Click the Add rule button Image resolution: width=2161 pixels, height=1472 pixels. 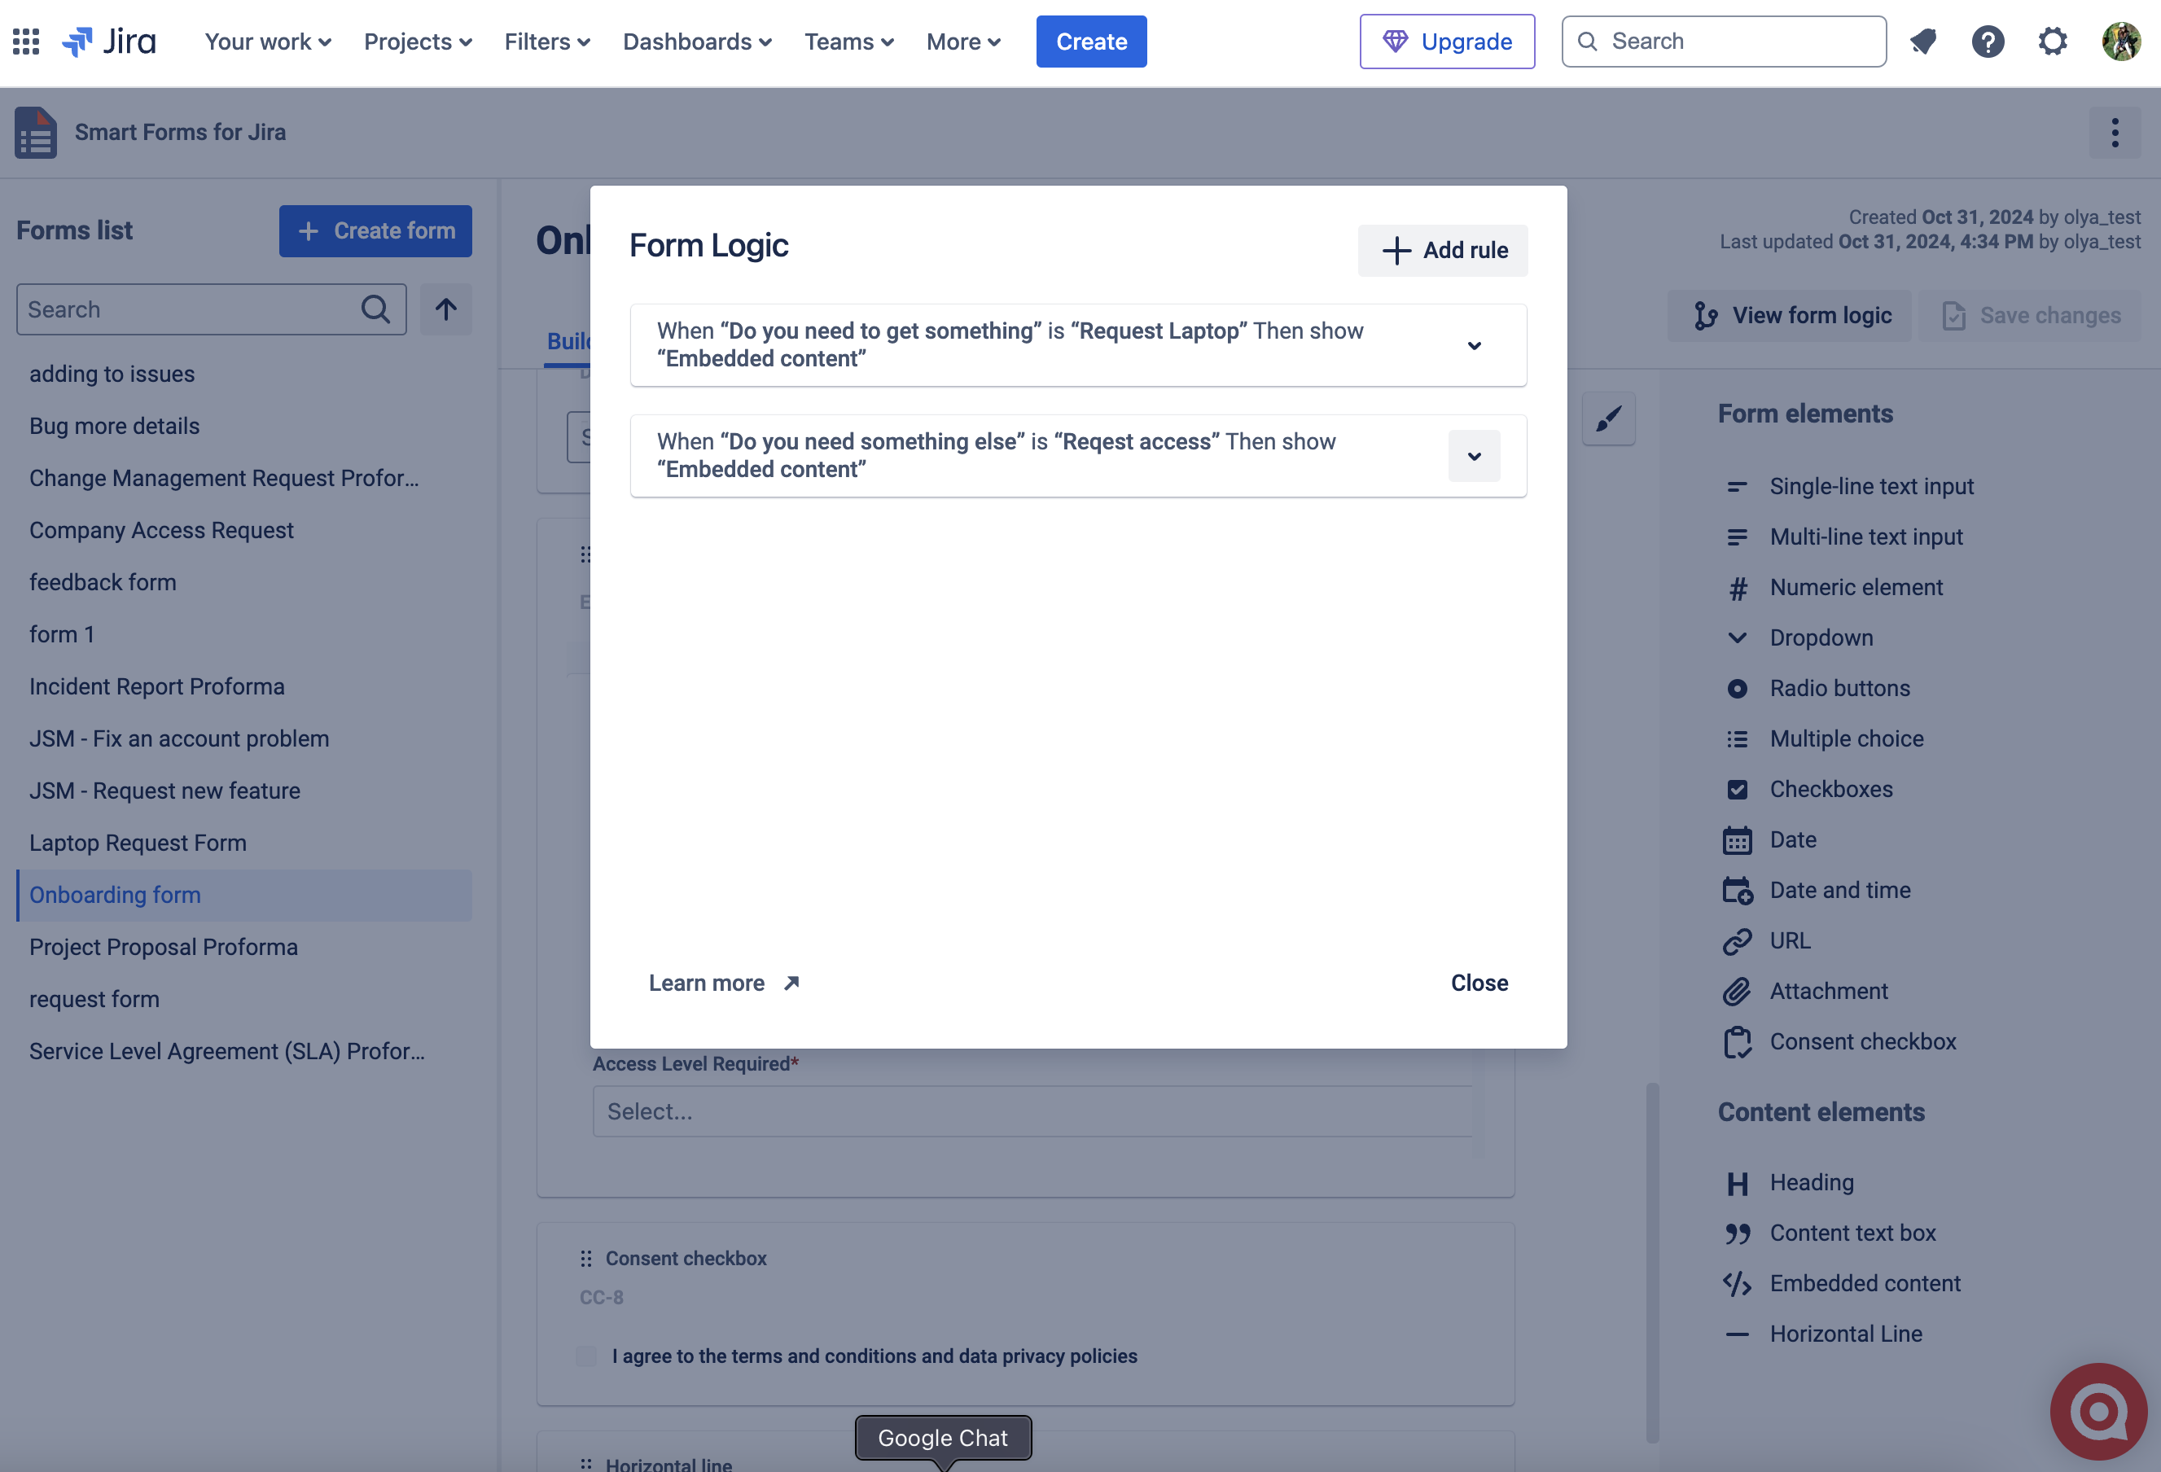1442,250
